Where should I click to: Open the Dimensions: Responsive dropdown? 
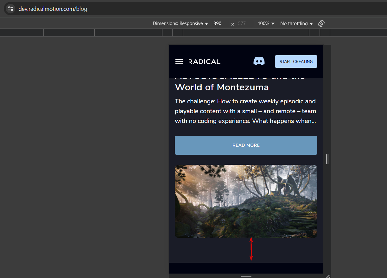(x=180, y=23)
